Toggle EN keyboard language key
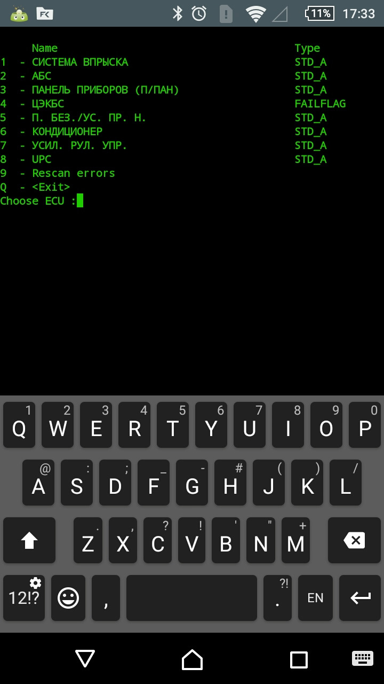Screen dimensions: 384x684 point(315,598)
